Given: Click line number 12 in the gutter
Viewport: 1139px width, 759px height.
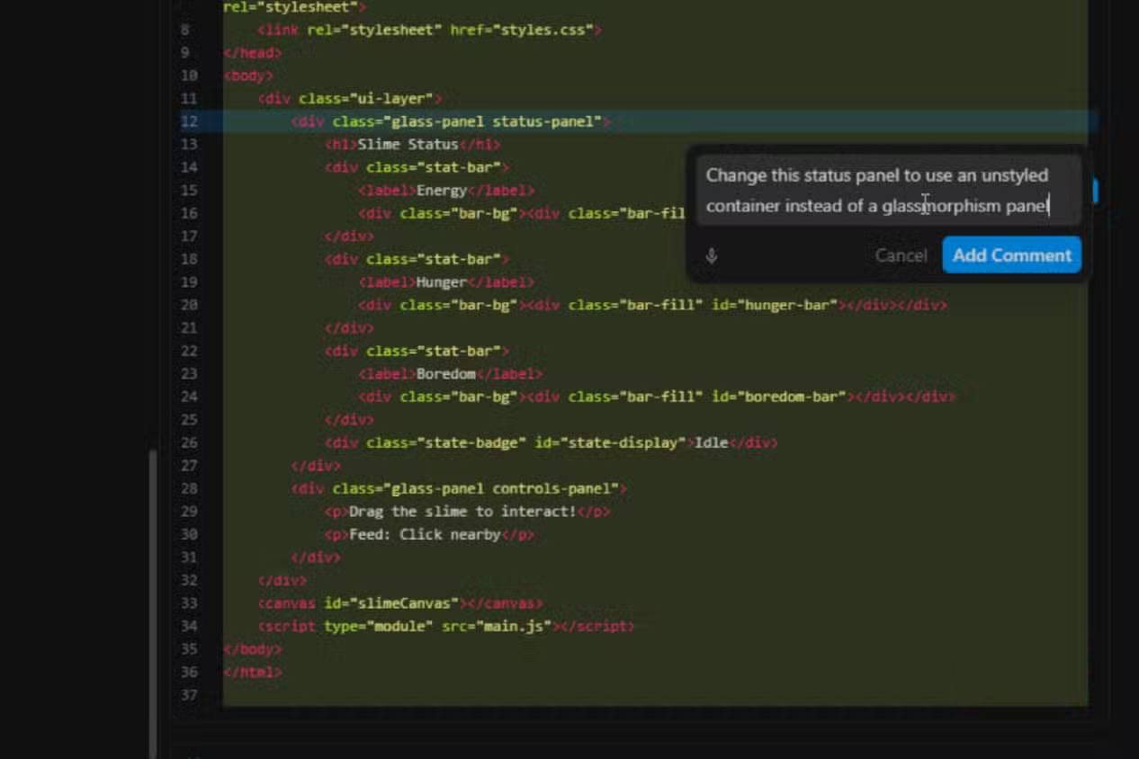Looking at the screenshot, I should click(189, 121).
